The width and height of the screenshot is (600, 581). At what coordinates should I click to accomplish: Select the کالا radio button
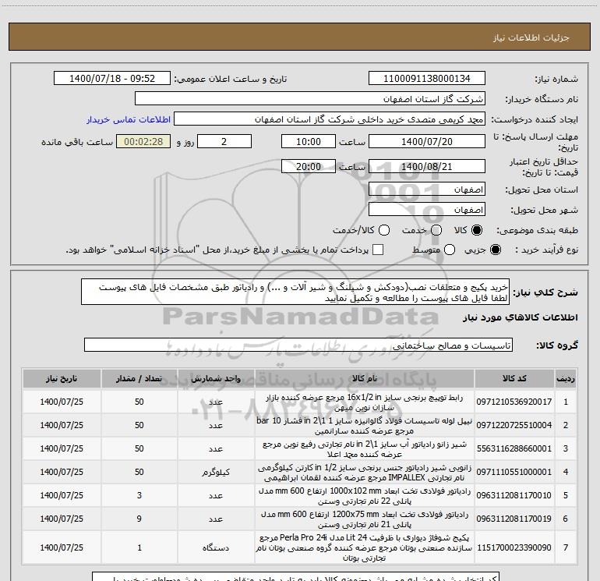click(x=477, y=230)
